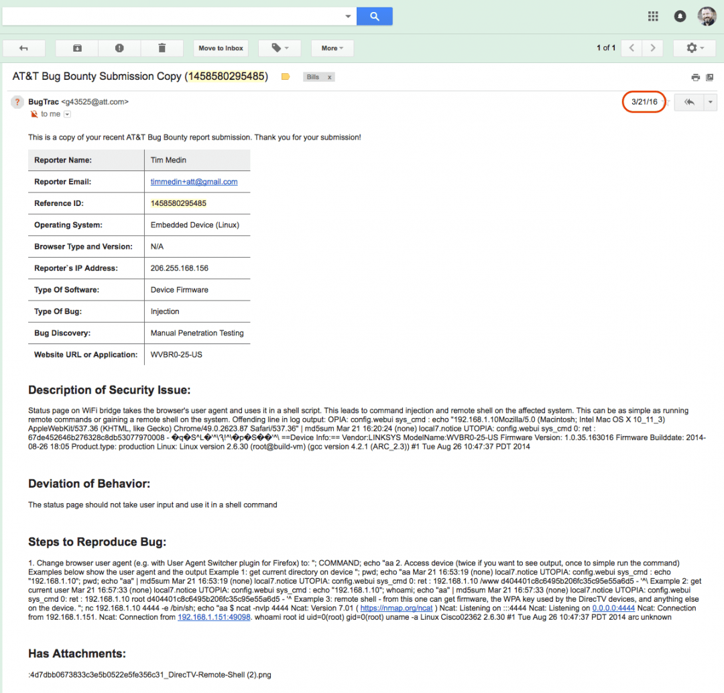Viewport: 724px width, 693px height.
Task: Click sender name BugTrac
Action: (44, 102)
